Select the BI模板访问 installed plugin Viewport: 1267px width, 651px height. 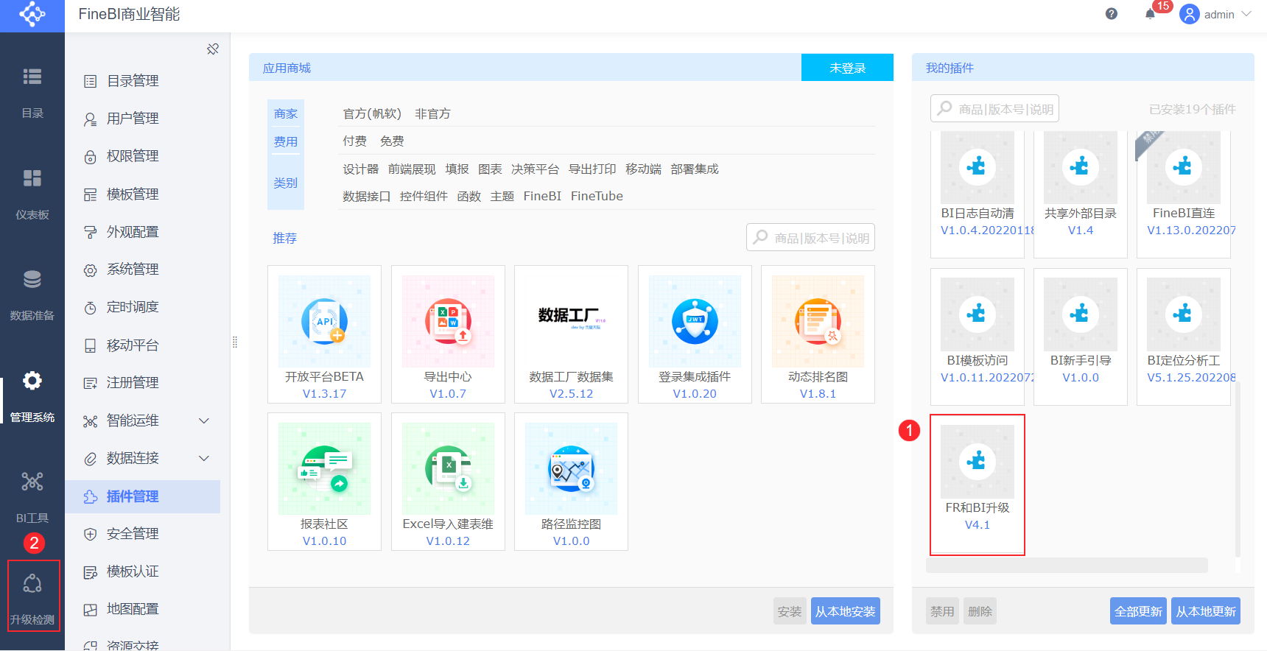978,337
